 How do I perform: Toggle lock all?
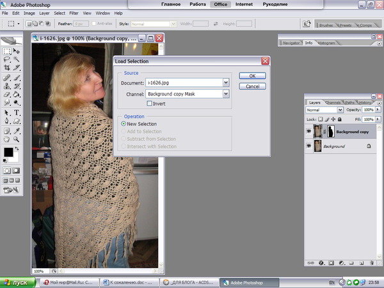click(x=339, y=119)
